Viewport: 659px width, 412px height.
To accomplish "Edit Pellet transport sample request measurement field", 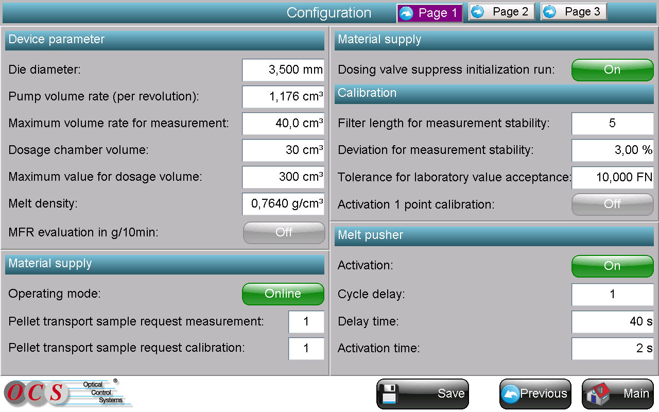I will (306, 322).
